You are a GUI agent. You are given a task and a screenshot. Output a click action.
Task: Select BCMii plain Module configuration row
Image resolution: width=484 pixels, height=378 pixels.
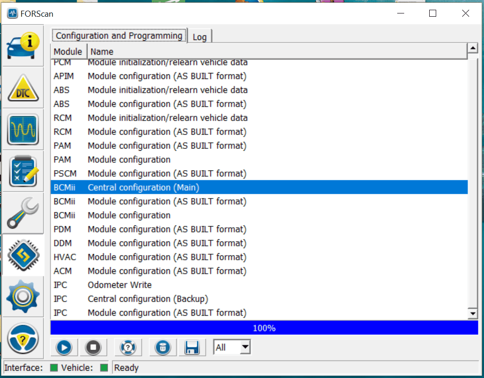point(259,215)
